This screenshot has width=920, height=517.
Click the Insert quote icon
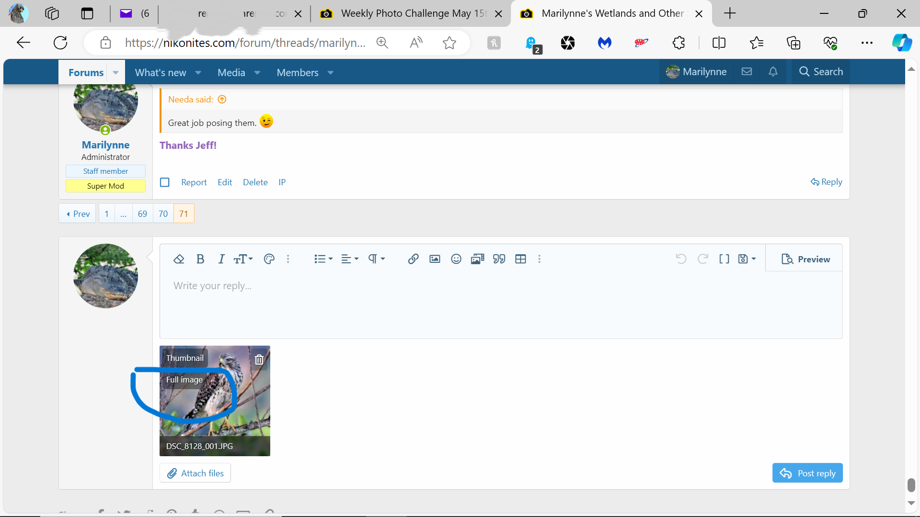click(x=499, y=259)
